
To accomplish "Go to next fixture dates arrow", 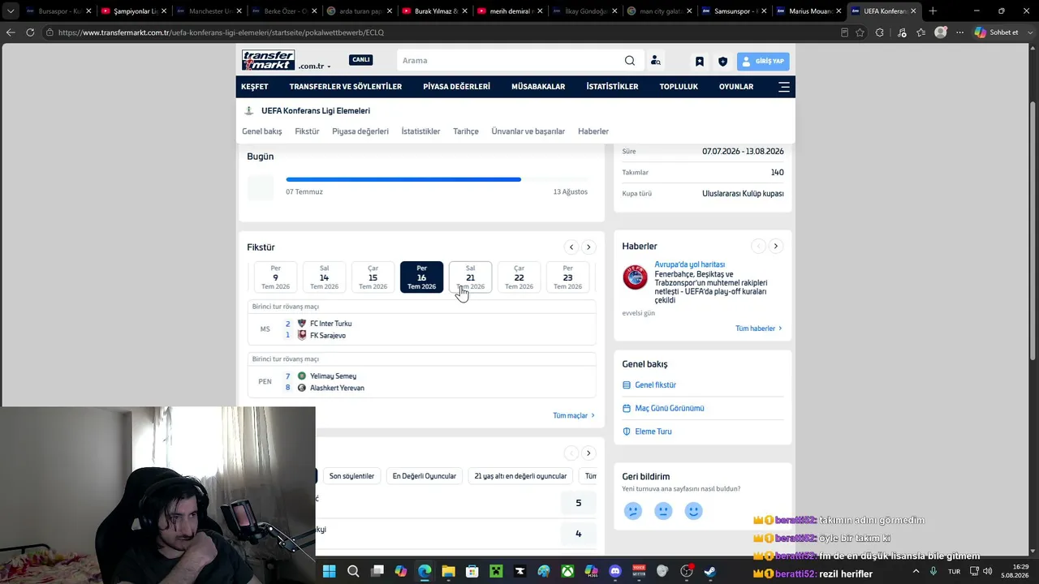I will click(x=588, y=247).
